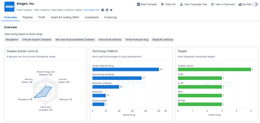
Task: Click Endocrinology and Metabolic (26) label
Action: tap(46, 73)
